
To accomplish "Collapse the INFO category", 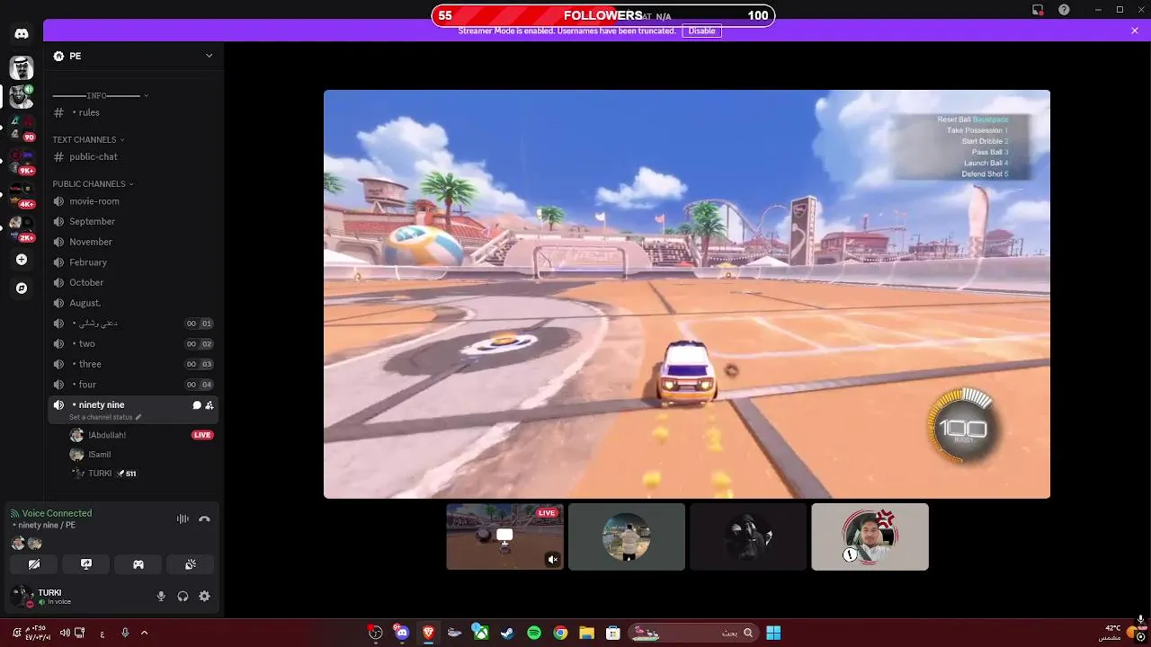I will [x=100, y=95].
